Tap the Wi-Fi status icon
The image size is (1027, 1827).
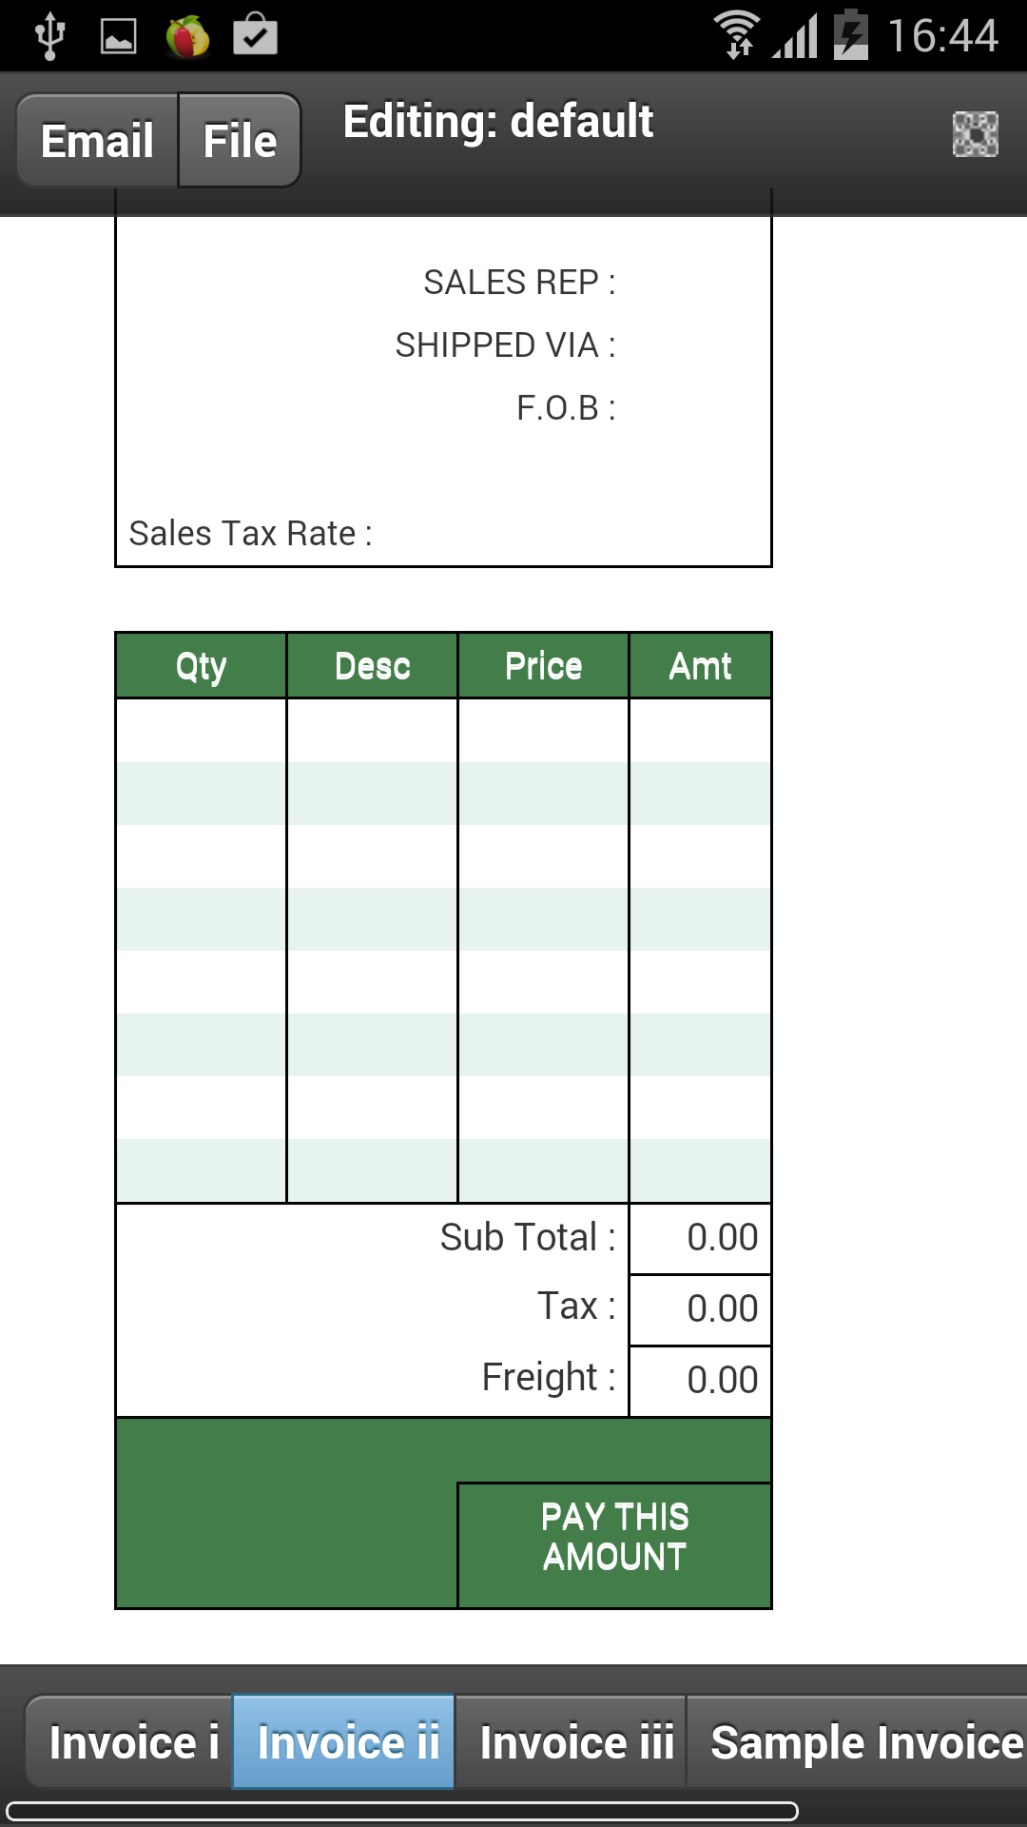pos(737,35)
